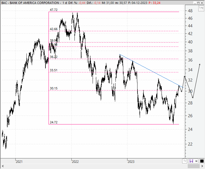The width and height of the screenshot is (205, 169).
Task: Click the 2021 year label on time axis
Action: coord(19,162)
